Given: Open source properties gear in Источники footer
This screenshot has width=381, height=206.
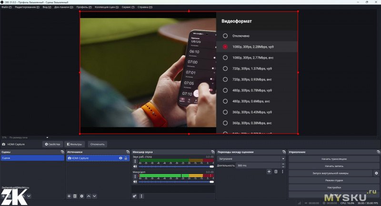Looking at the screenshot, I should click(82, 196).
